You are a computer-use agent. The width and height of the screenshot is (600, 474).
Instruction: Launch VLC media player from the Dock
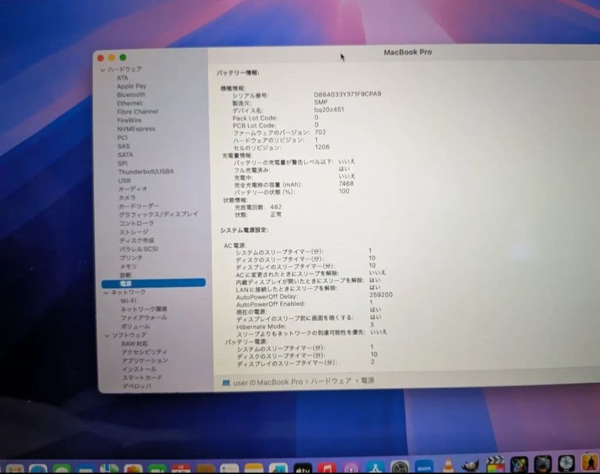pos(448,465)
